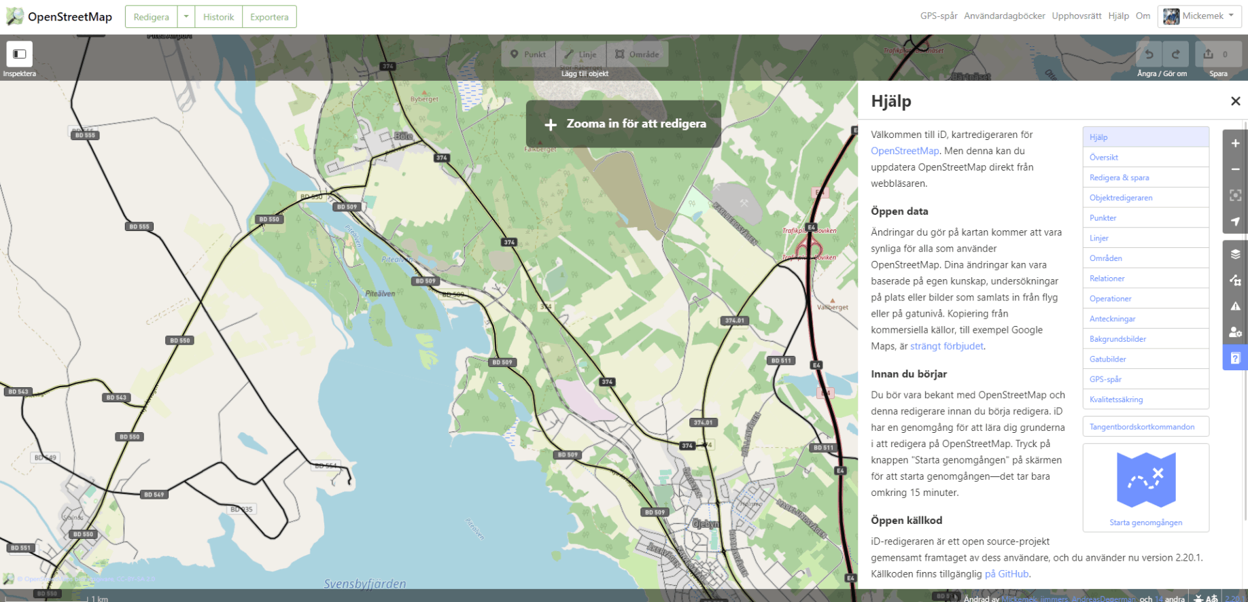Click the locate-me arrow icon
The width and height of the screenshot is (1248, 602).
[x=1235, y=221]
